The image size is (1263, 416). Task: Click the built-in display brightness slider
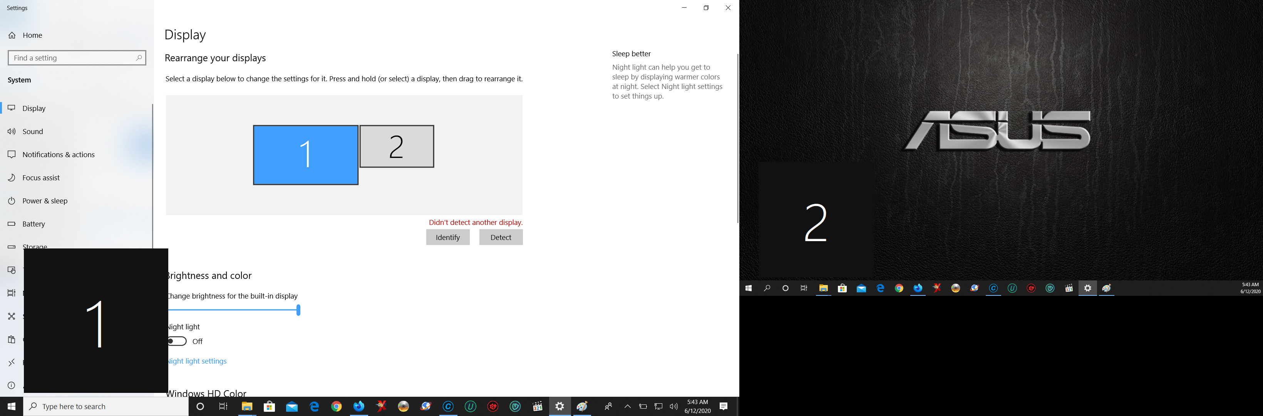coord(233,310)
